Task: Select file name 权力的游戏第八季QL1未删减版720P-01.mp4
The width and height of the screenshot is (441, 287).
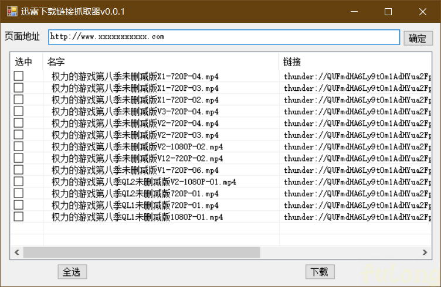Action: (135, 205)
